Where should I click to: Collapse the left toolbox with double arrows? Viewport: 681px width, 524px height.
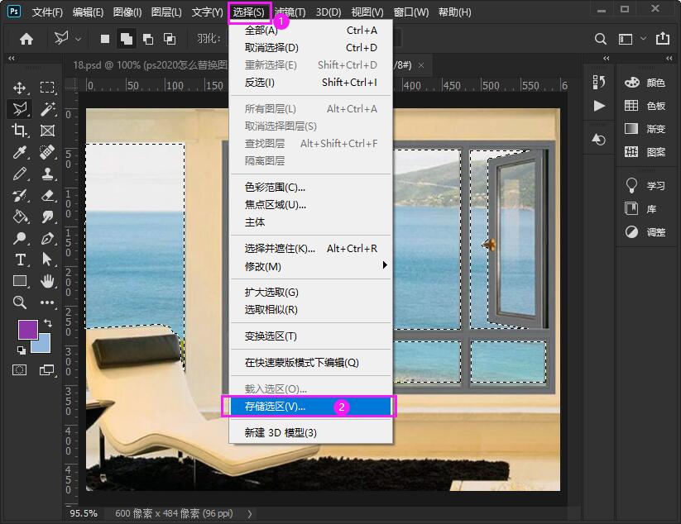[12, 58]
